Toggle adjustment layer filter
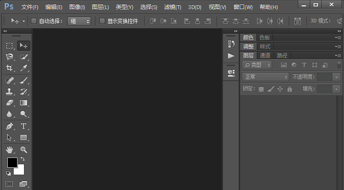 tap(294, 65)
